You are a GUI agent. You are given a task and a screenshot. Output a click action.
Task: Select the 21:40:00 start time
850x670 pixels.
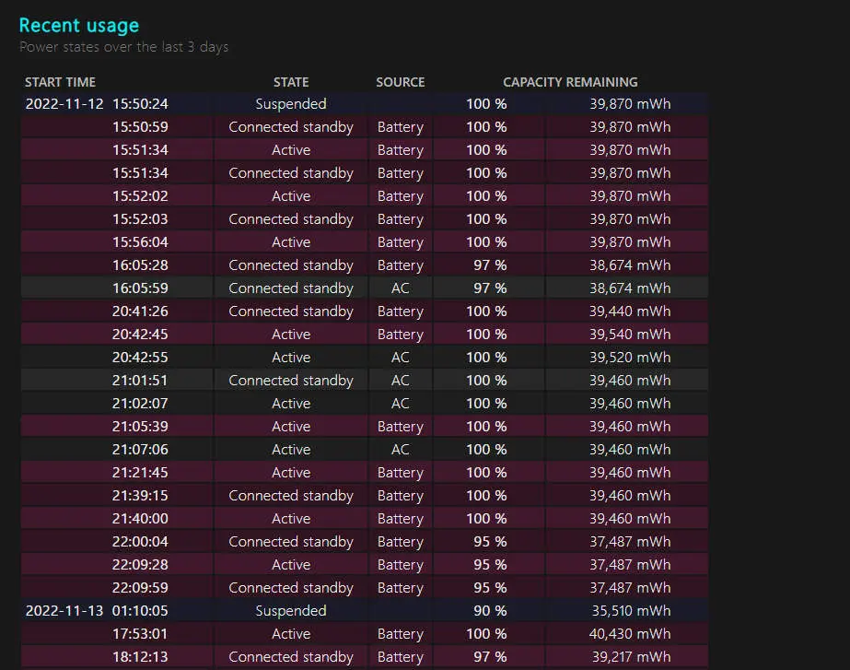pyautogui.click(x=140, y=519)
